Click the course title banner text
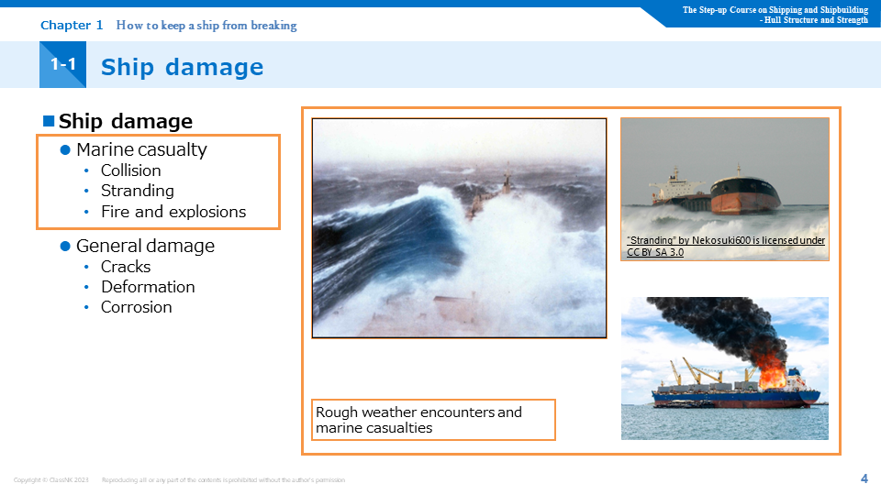881x495 pixels. click(x=775, y=15)
